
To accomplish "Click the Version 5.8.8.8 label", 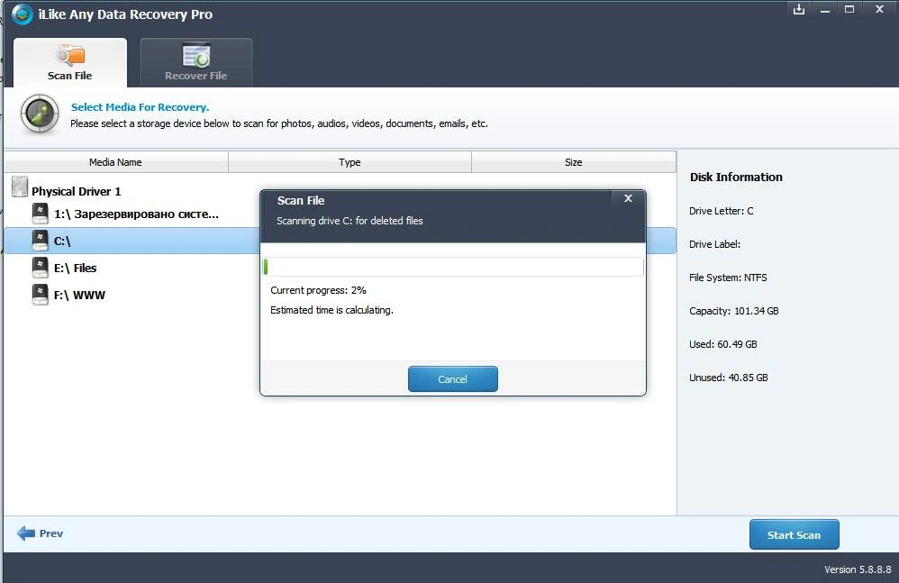I will pyautogui.click(x=858, y=569).
